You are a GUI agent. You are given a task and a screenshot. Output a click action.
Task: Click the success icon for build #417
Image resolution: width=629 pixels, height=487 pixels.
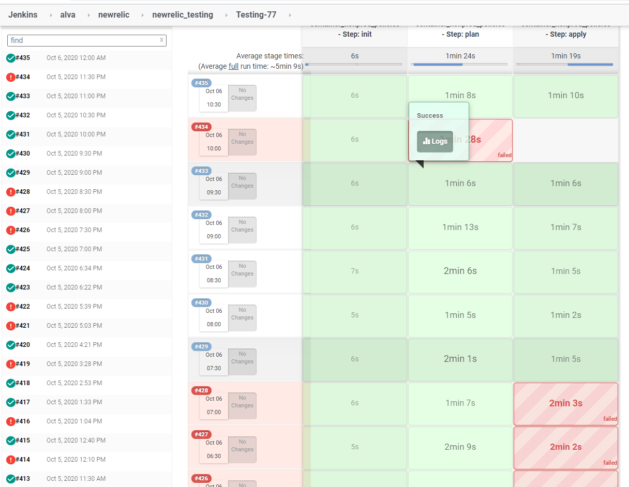pyautogui.click(x=11, y=402)
